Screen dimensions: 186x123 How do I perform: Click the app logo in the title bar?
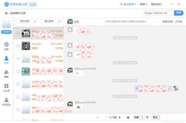pos(7,4)
